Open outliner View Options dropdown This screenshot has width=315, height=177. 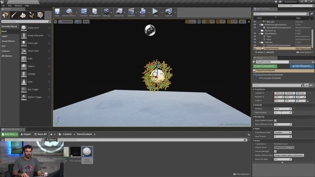tap(304, 52)
